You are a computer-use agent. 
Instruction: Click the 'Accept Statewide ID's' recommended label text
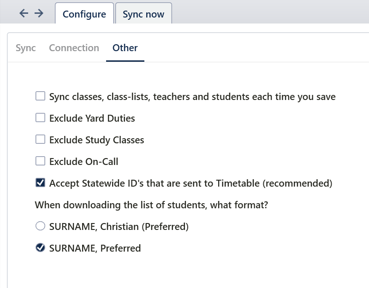coord(190,183)
